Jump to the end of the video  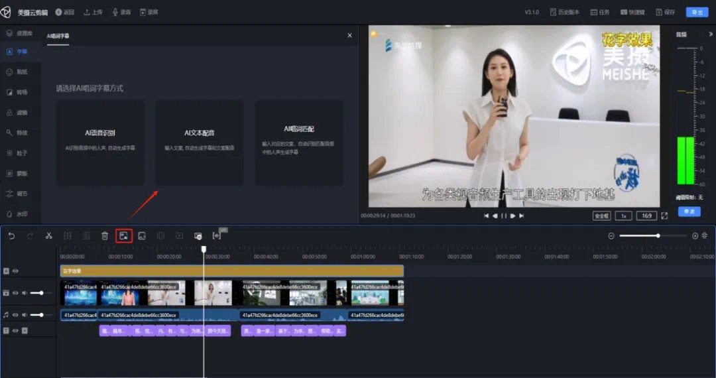coord(522,216)
